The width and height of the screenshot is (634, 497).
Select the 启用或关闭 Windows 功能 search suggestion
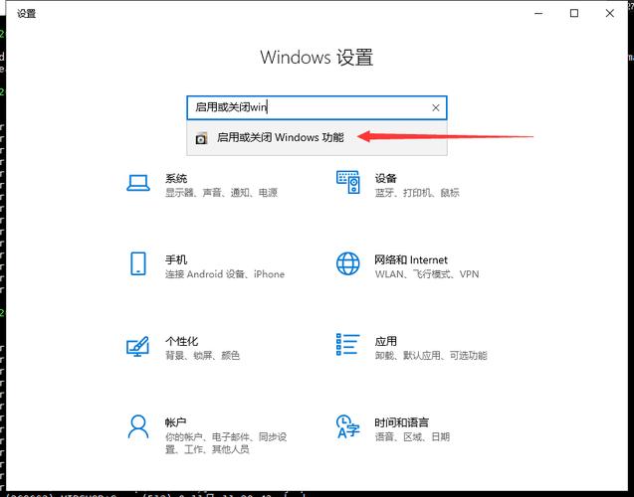(x=317, y=138)
